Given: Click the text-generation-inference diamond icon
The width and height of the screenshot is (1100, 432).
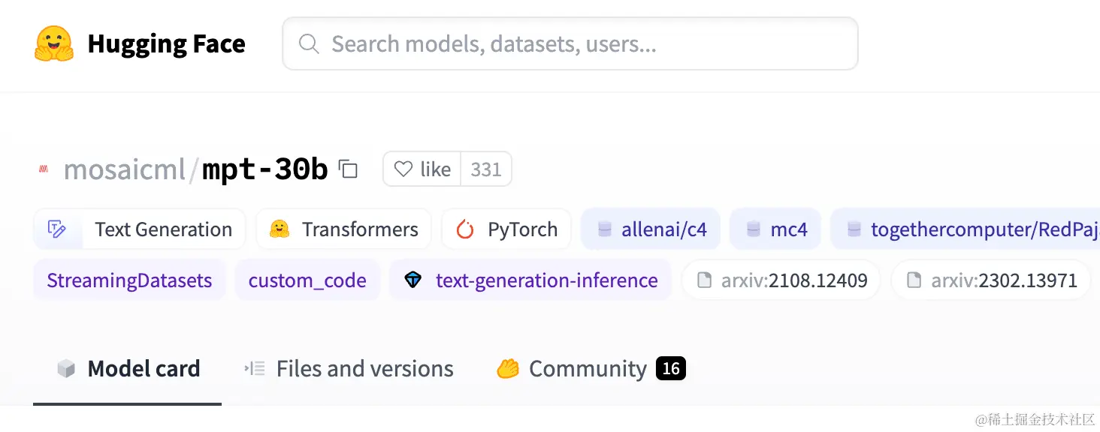Looking at the screenshot, I should coord(413,280).
